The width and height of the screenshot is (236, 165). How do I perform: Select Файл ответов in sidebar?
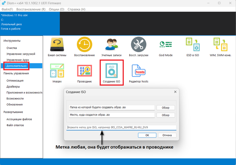coord(15,125)
